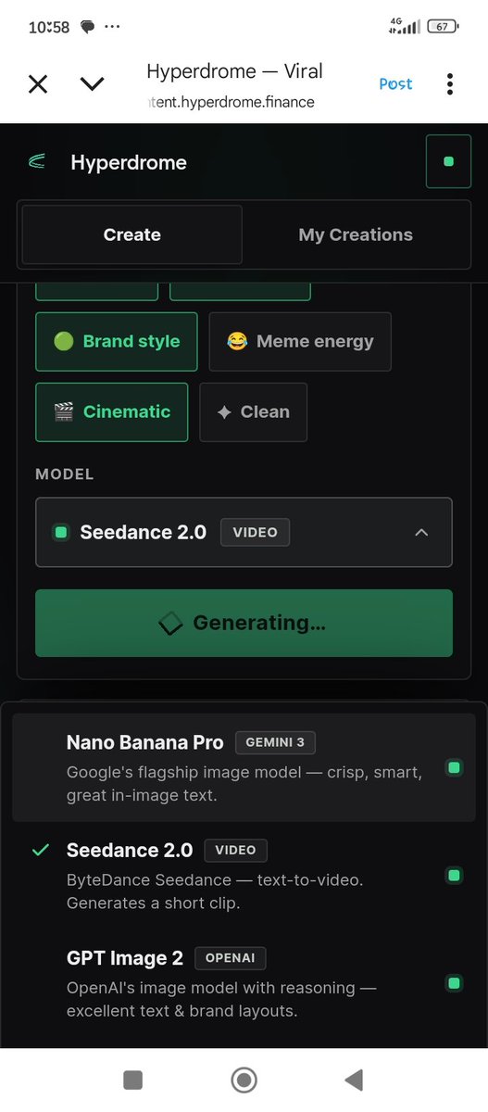Image resolution: width=488 pixels, height=1112 pixels.
Task: Tap the Android back triangle icon
Action: (353, 1080)
